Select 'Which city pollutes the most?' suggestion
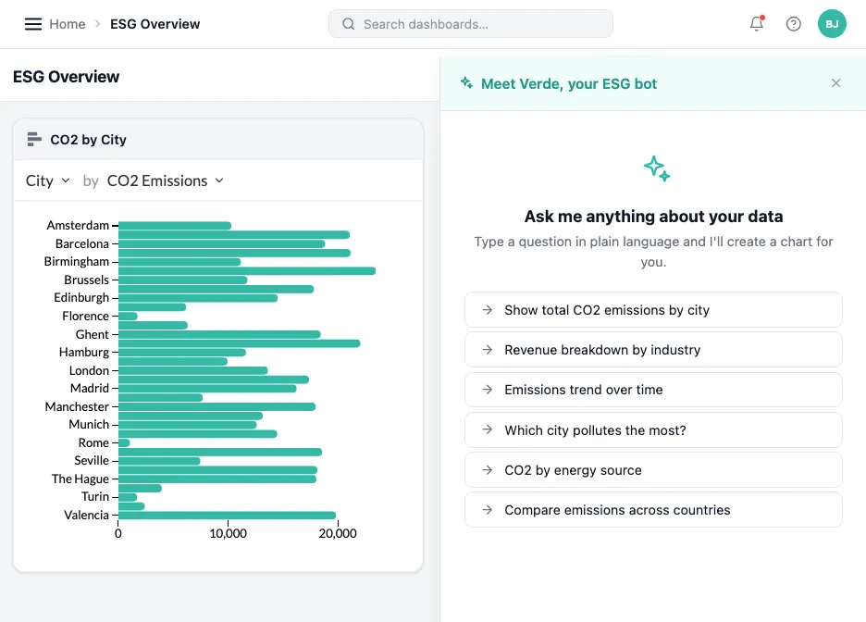Screen dimensions: 866x622 click(653, 429)
